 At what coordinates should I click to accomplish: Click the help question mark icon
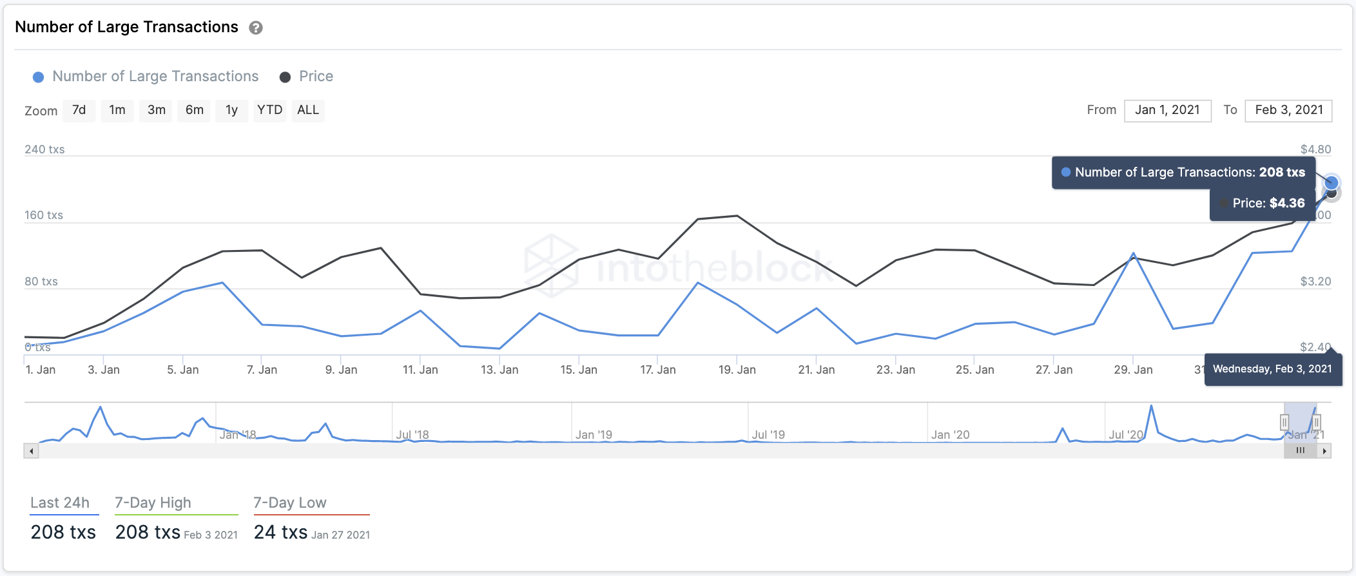256,28
